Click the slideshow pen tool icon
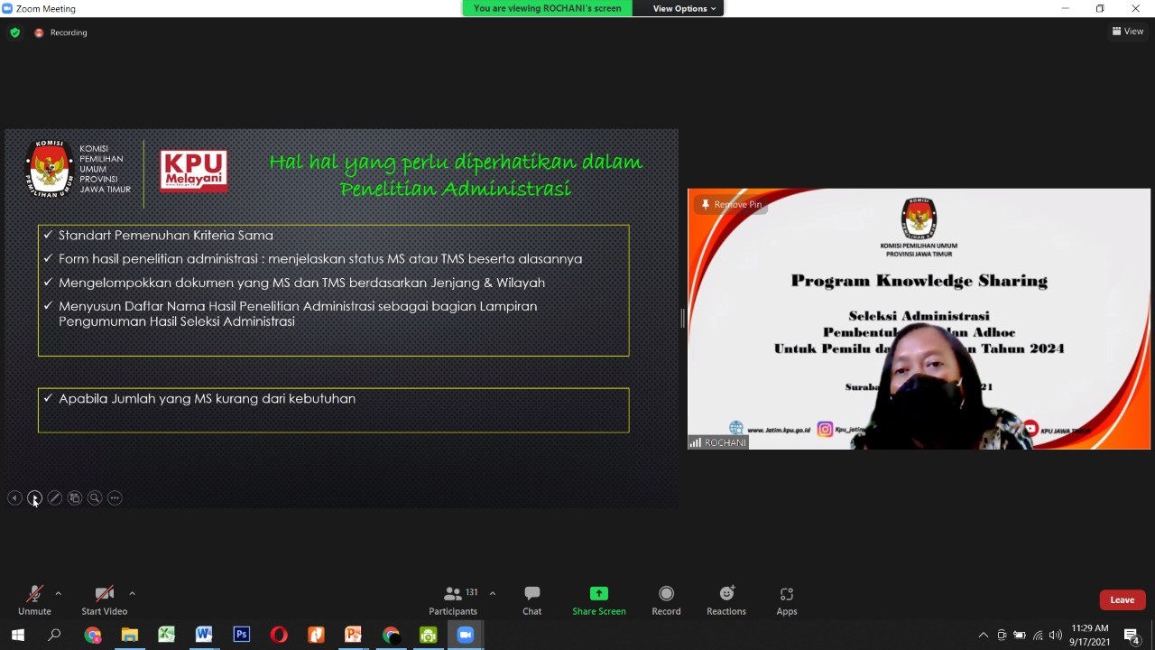Screen dimensions: 1155x650 54,498
